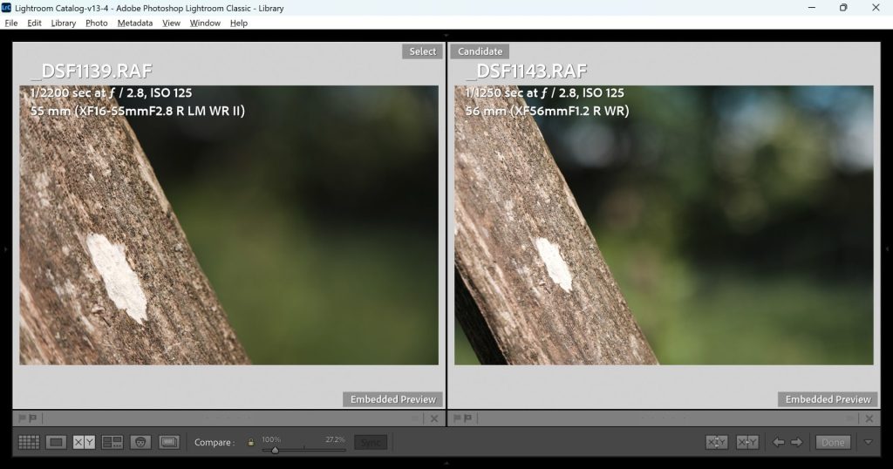Expand the bottom Filmstrip panel
Screen dimensions: 893x469
[446, 463]
